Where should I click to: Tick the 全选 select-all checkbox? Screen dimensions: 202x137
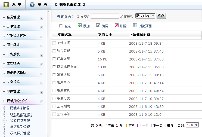pos(61,26)
